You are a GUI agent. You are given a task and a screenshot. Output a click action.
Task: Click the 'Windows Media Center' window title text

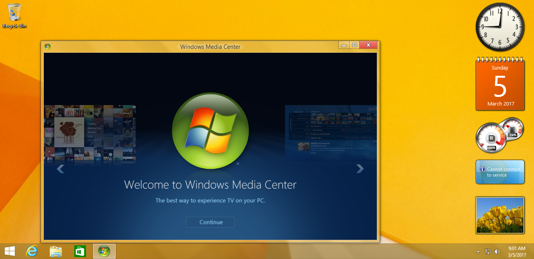click(210, 46)
